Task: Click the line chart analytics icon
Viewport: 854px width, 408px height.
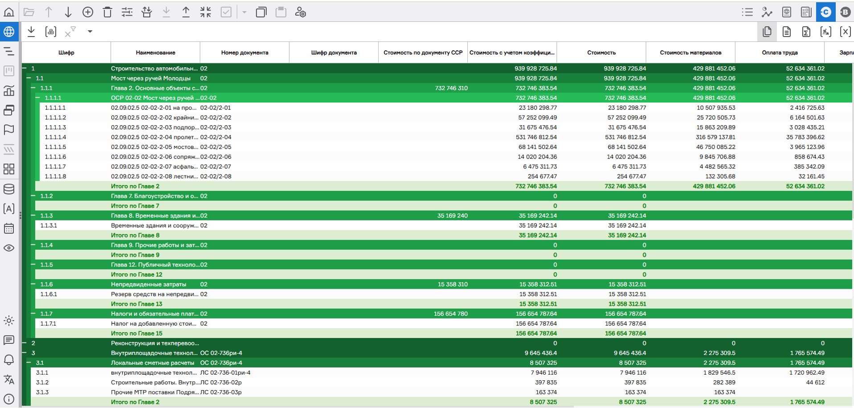Action: click(767, 12)
